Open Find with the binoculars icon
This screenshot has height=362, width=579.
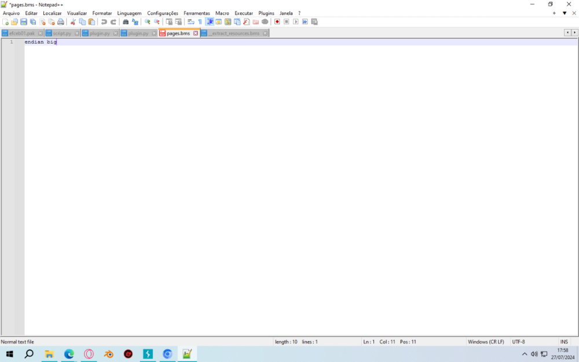pyautogui.click(x=126, y=22)
